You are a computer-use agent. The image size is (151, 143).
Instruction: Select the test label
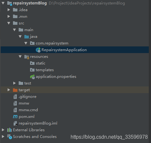coord(28,83)
